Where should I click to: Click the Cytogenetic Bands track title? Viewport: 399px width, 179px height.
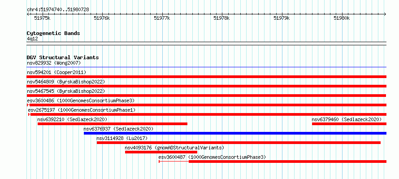pyautogui.click(x=53, y=33)
